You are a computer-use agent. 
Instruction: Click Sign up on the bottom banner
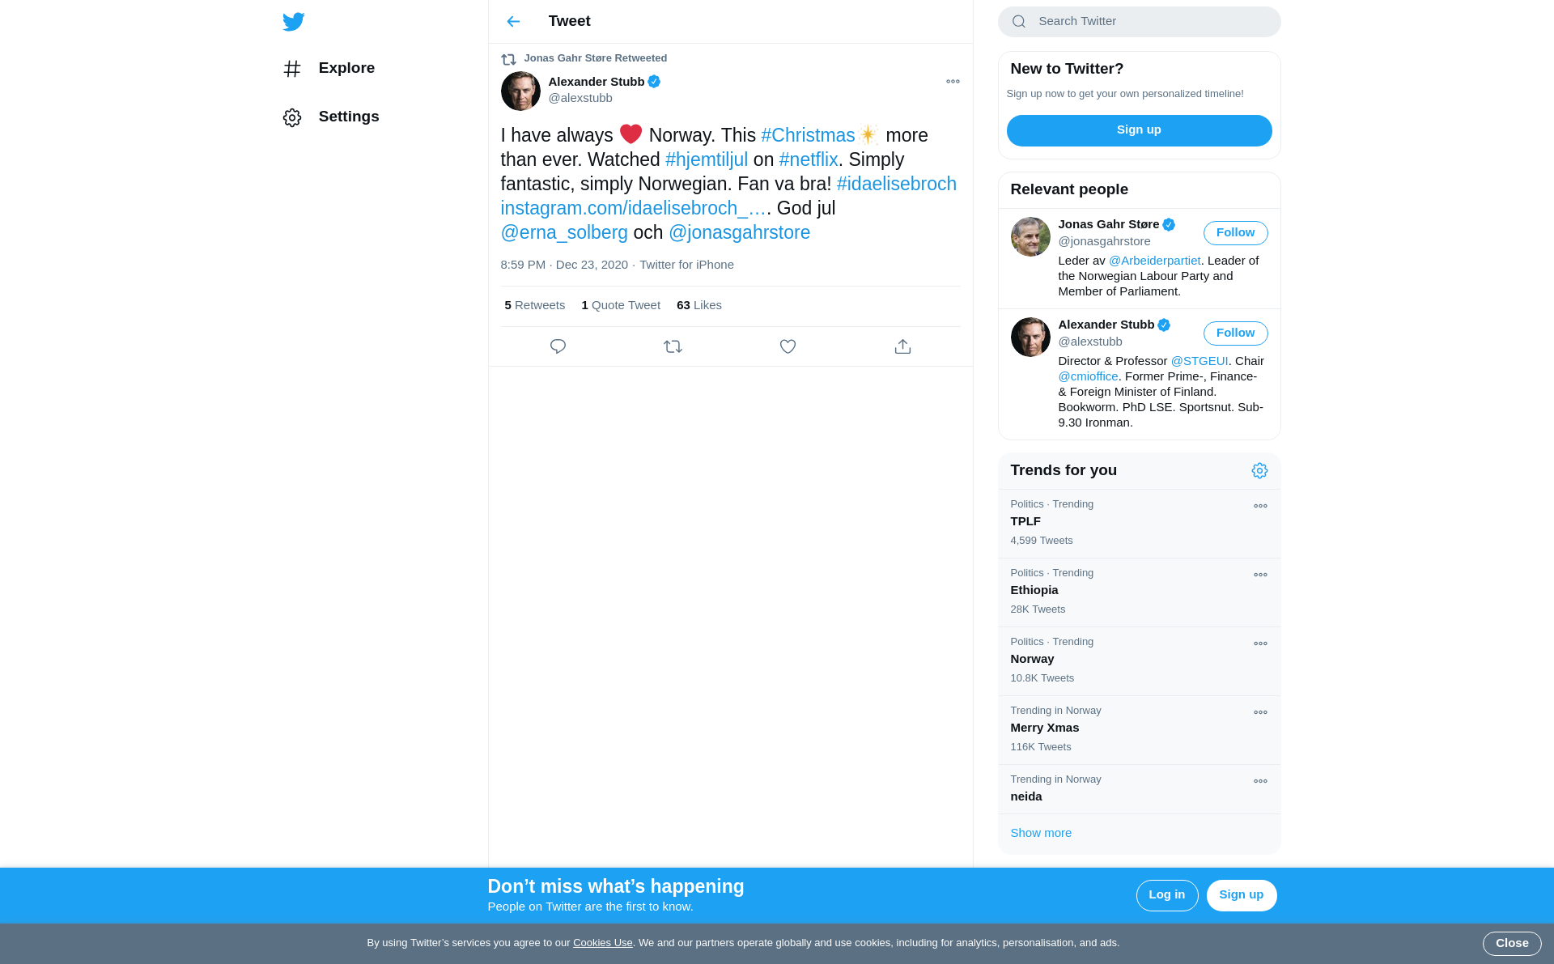1241,895
